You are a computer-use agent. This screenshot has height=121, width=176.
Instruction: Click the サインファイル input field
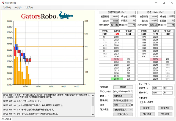point(123,92)
